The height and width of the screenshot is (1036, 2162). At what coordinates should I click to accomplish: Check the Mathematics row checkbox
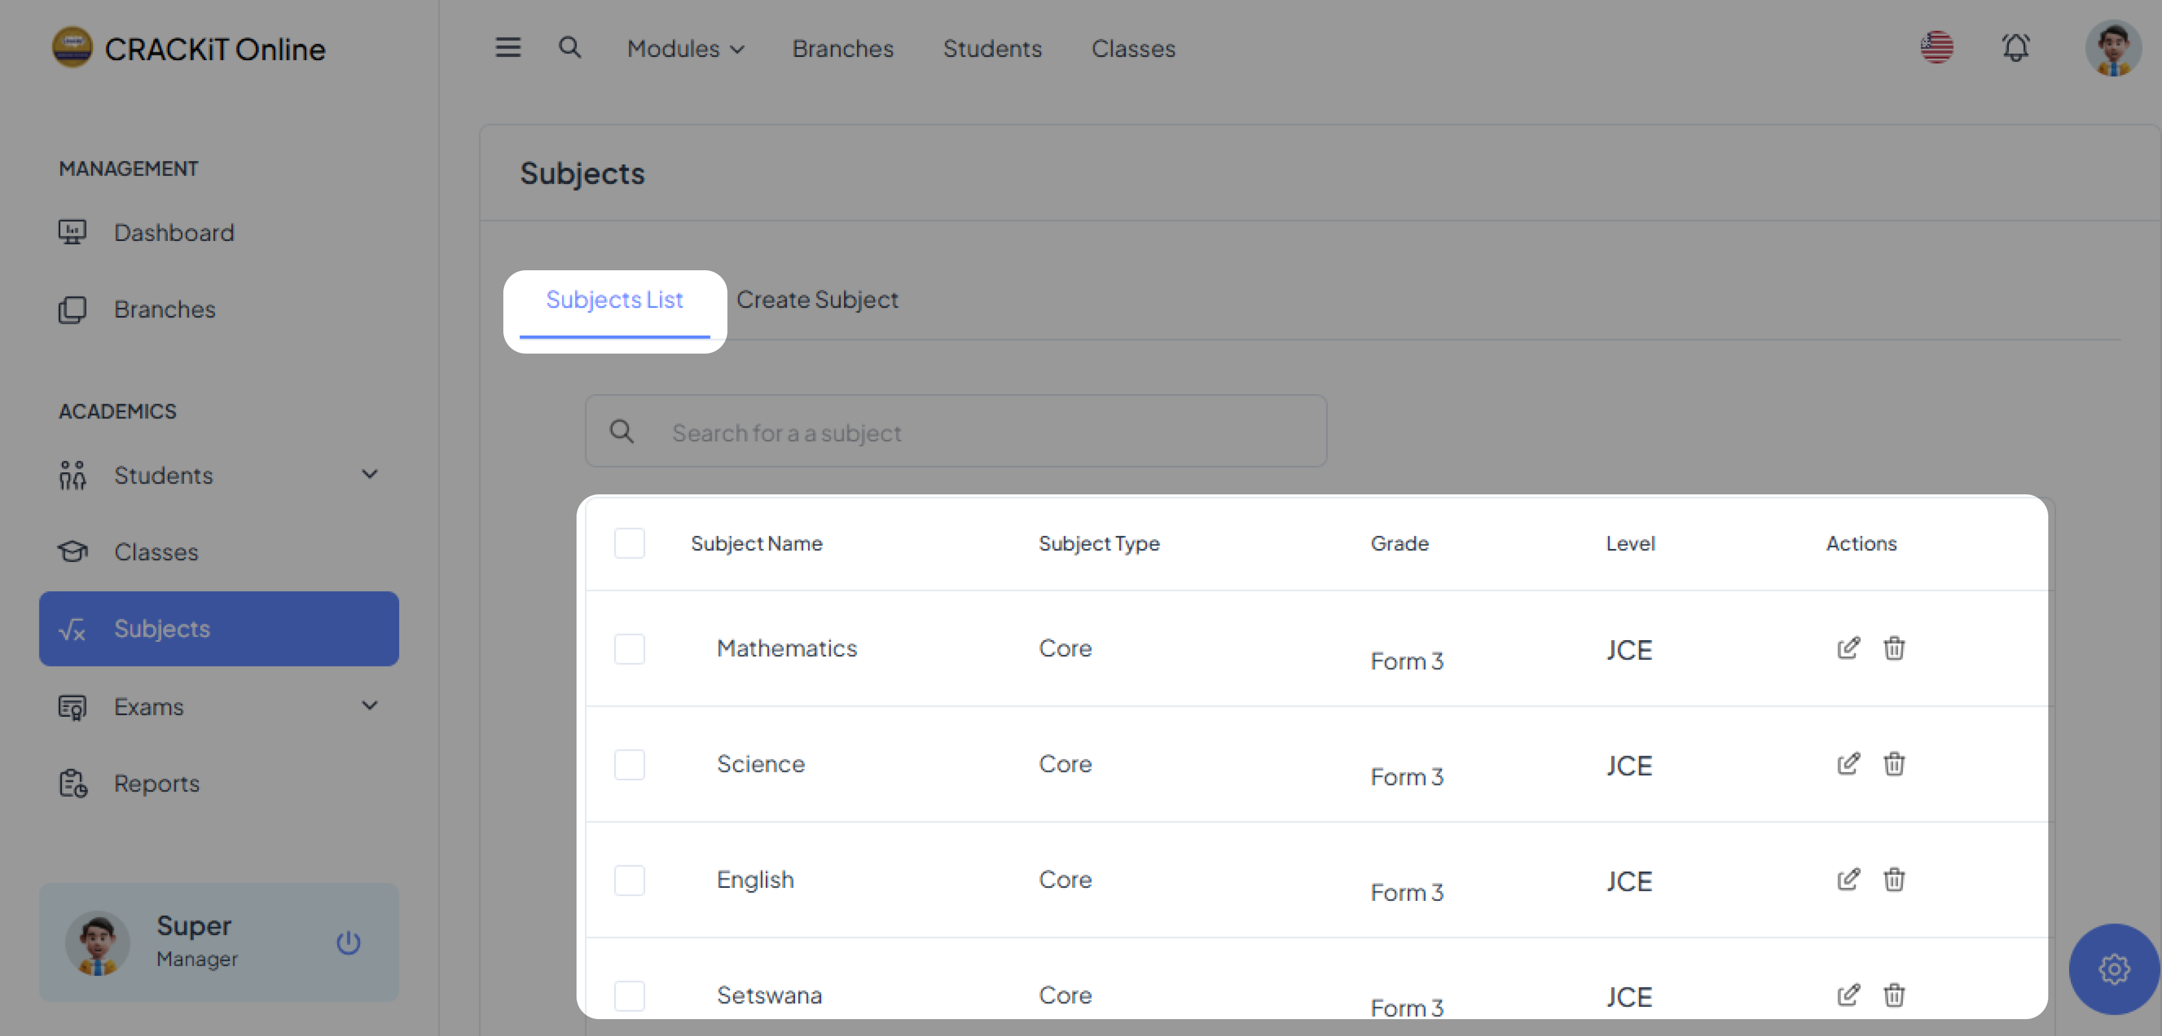pyautogui.click(x=629, y=649)
